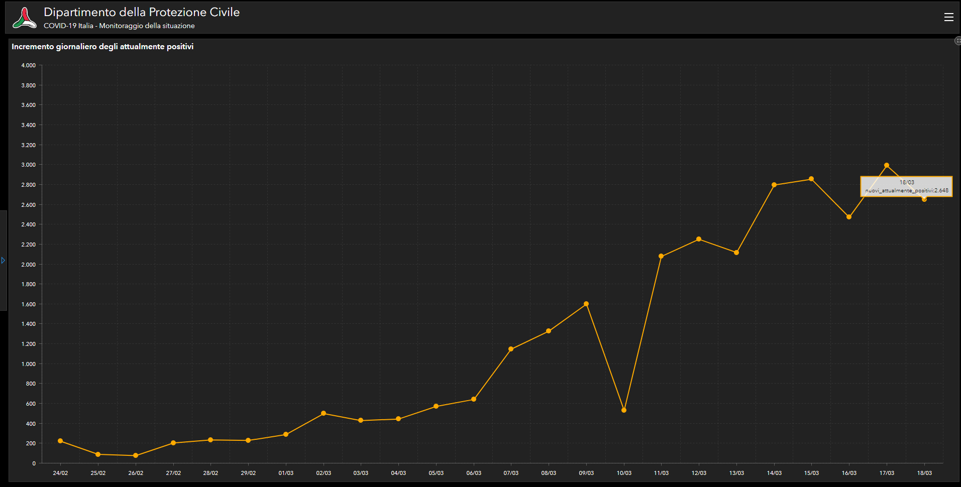Select the 02/03 data point on the line
Screen dimensions: 961x487
(324, 413)
